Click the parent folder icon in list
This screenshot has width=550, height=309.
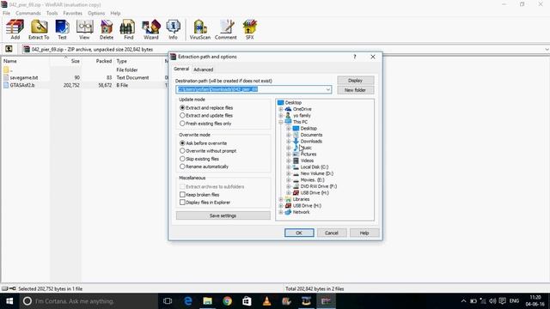point(6,70)
